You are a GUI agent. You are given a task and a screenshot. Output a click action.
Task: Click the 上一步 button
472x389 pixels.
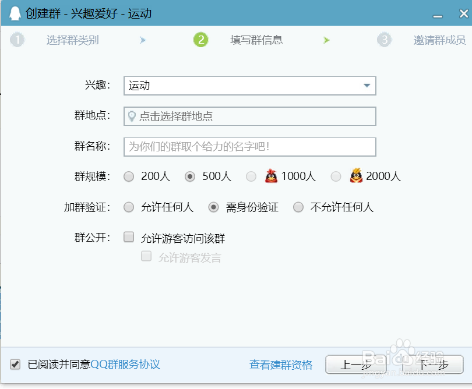(356, 365)
